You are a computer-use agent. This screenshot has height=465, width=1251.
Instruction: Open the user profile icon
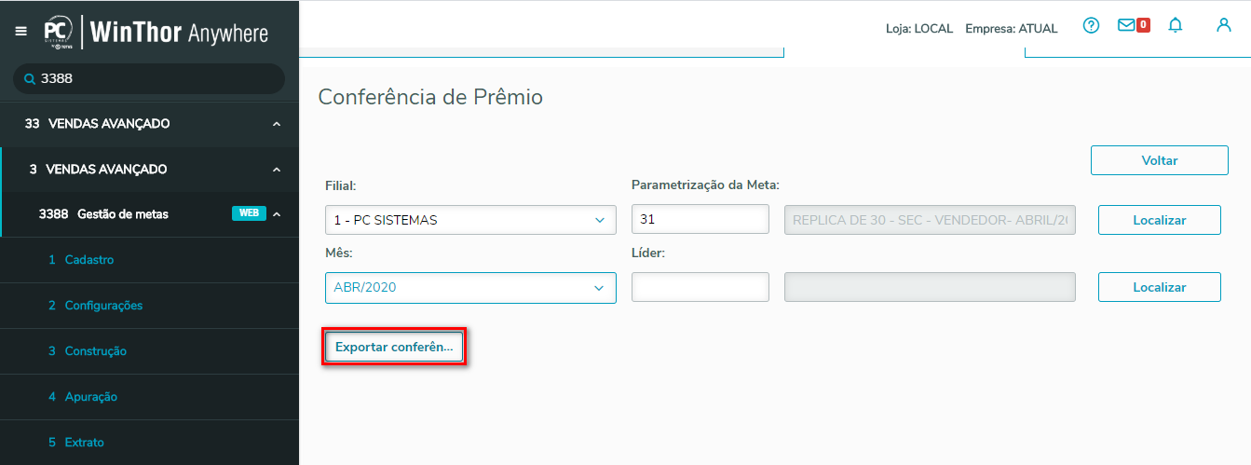point(1224,26)
